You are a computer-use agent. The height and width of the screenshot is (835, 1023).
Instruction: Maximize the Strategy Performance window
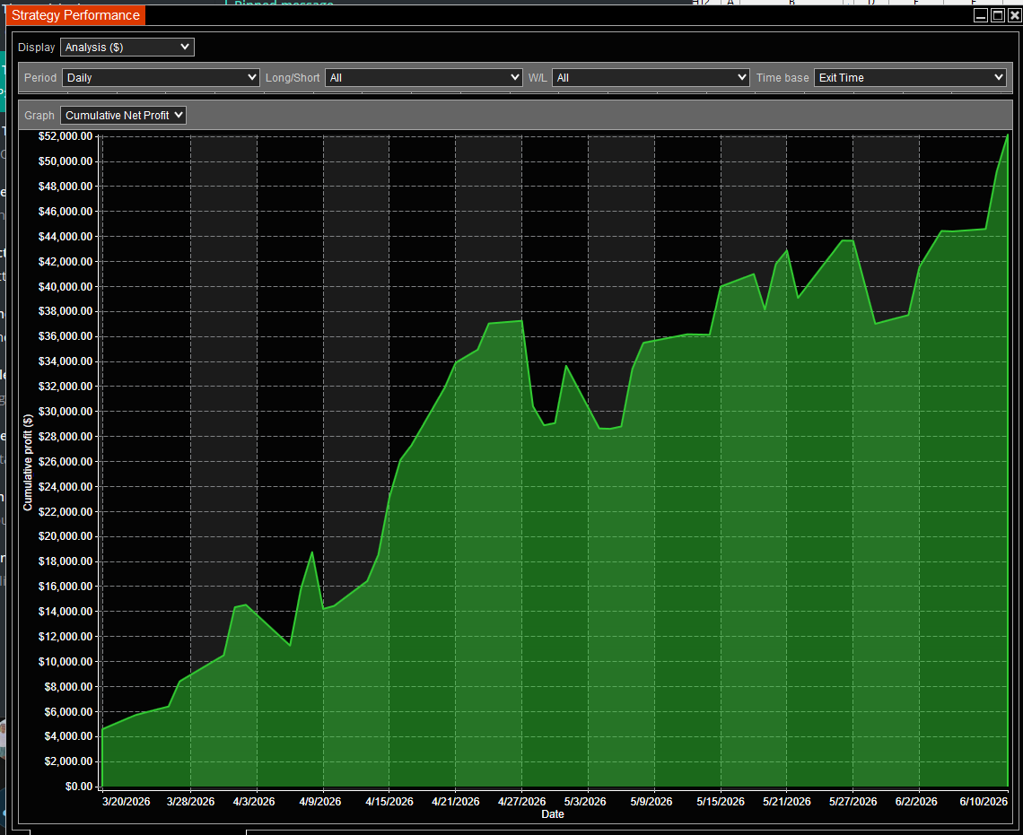click(x=998, y=15)
